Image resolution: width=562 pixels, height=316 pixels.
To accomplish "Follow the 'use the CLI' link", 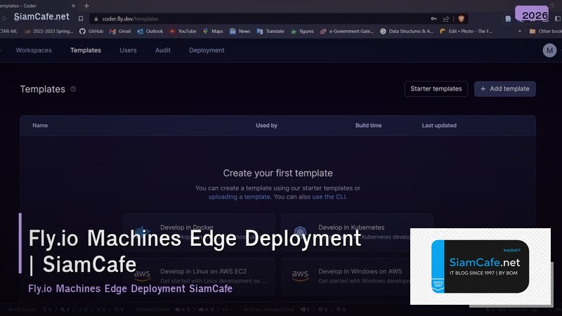I will 329,197.
